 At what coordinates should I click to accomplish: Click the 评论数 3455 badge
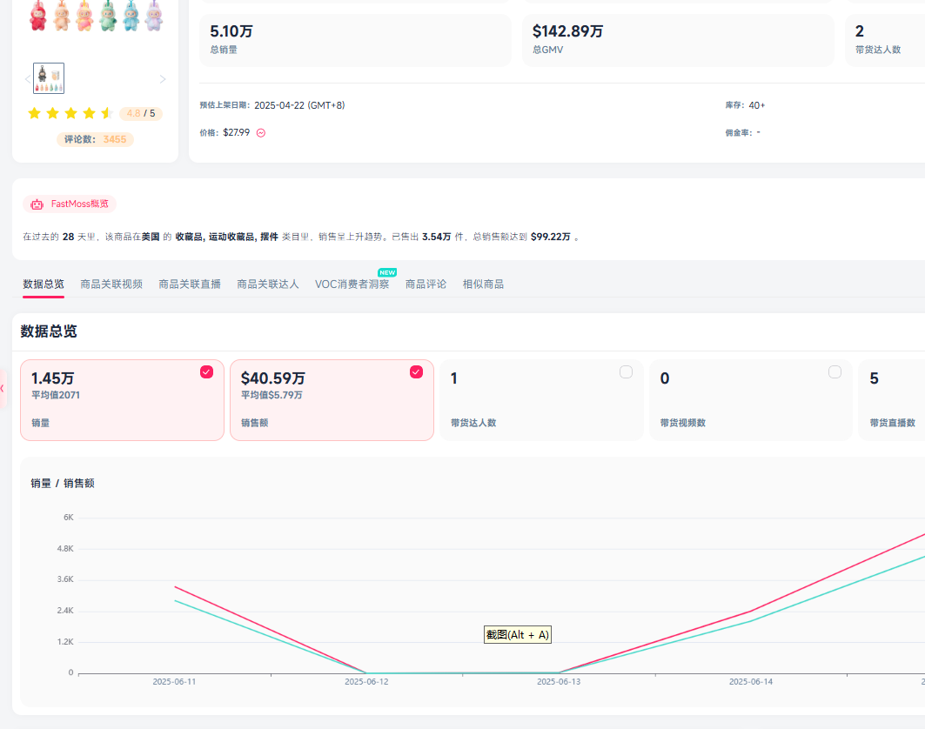tap(95, 137)
